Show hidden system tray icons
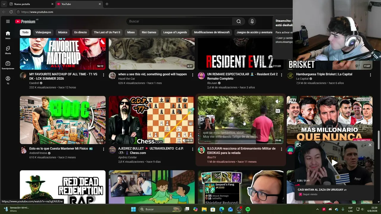Viewport: 381px width, 214px height. click(x=317, y=209)
